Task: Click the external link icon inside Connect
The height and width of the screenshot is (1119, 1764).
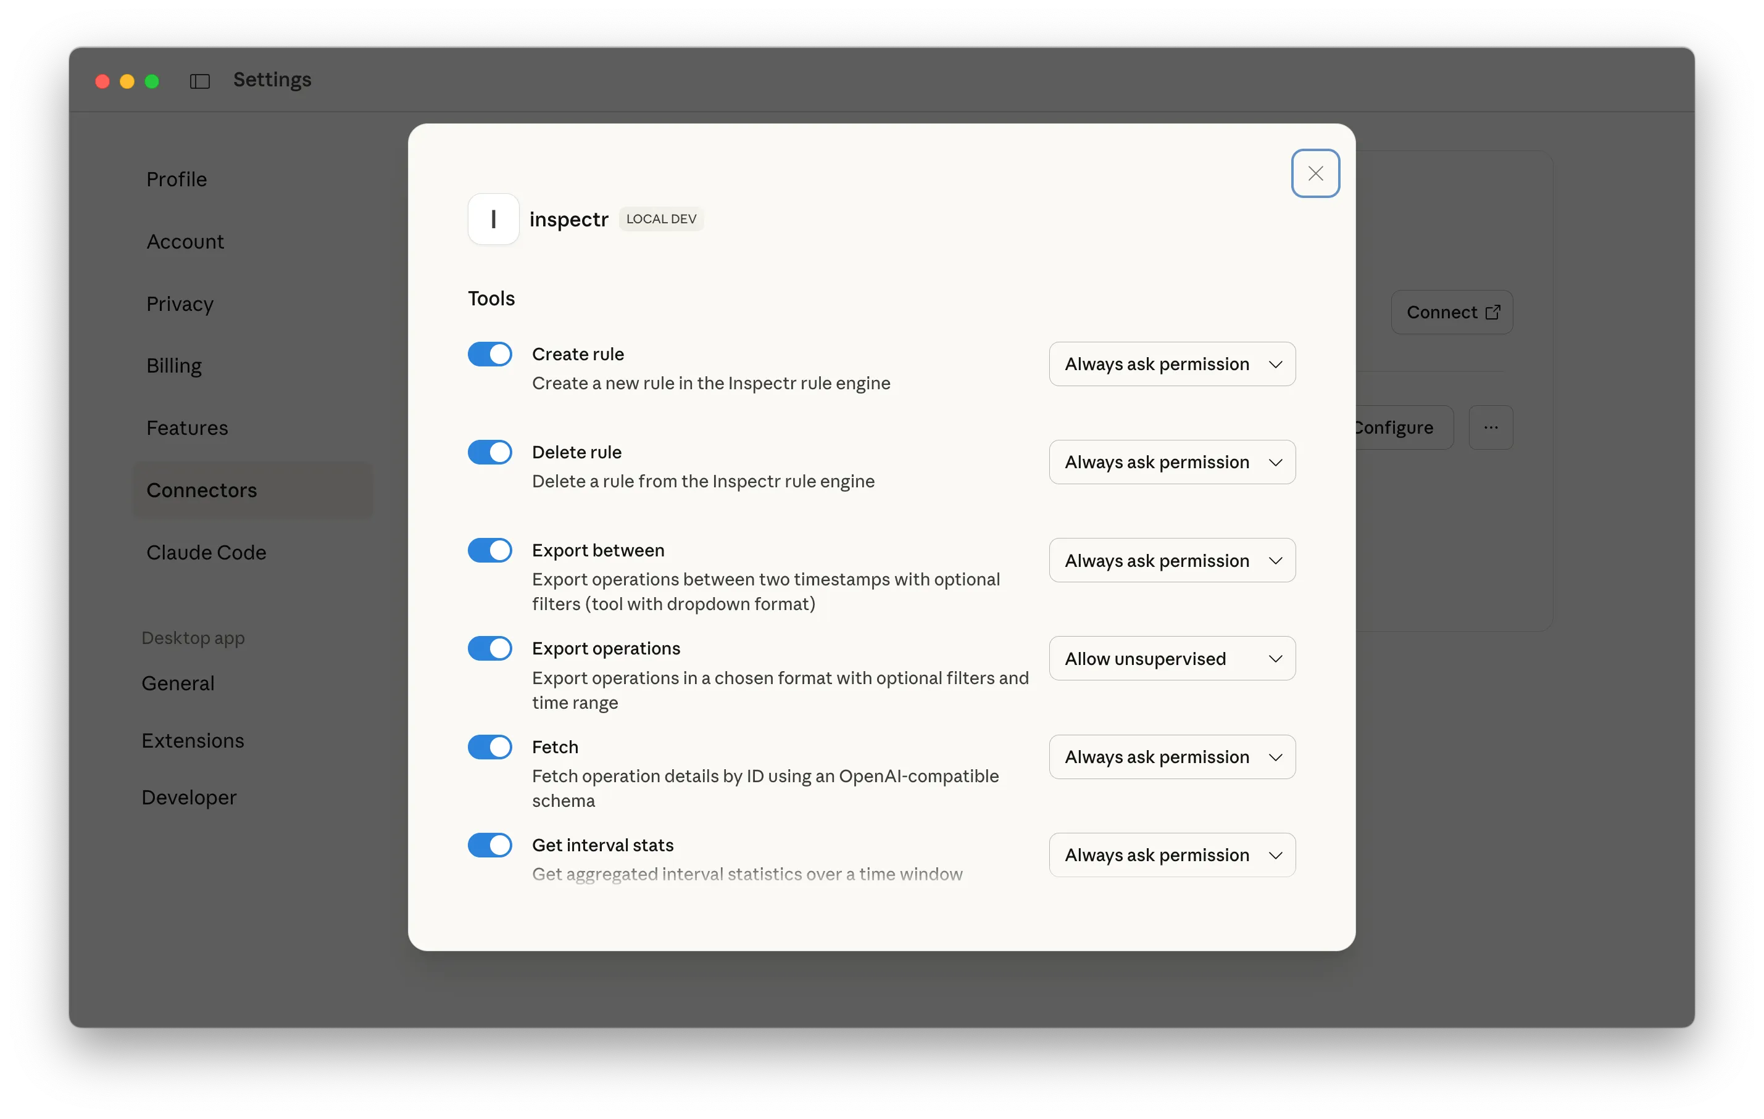Action: pyautogui.click(x=1492, y=312)
